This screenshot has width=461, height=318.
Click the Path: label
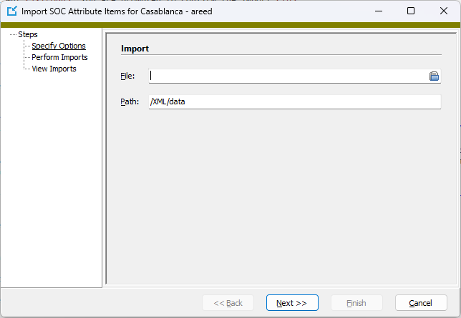click(130, 102)
